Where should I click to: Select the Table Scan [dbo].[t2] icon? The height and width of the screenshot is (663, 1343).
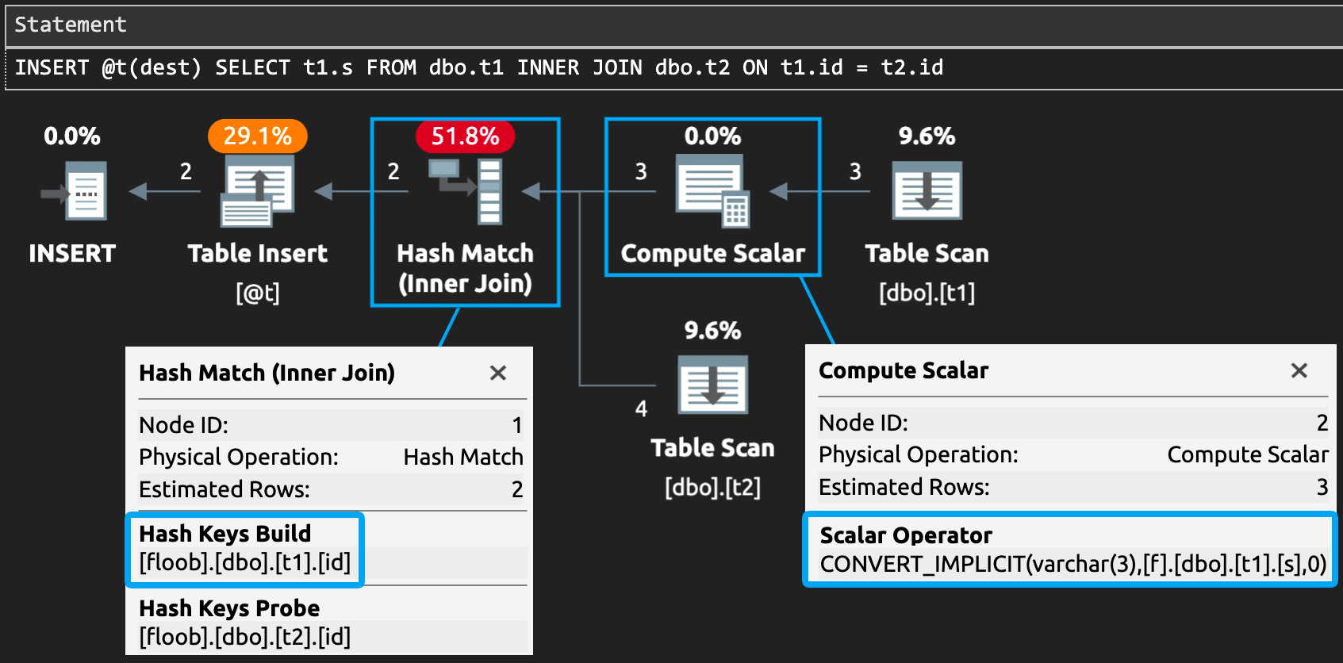[712, 385]
